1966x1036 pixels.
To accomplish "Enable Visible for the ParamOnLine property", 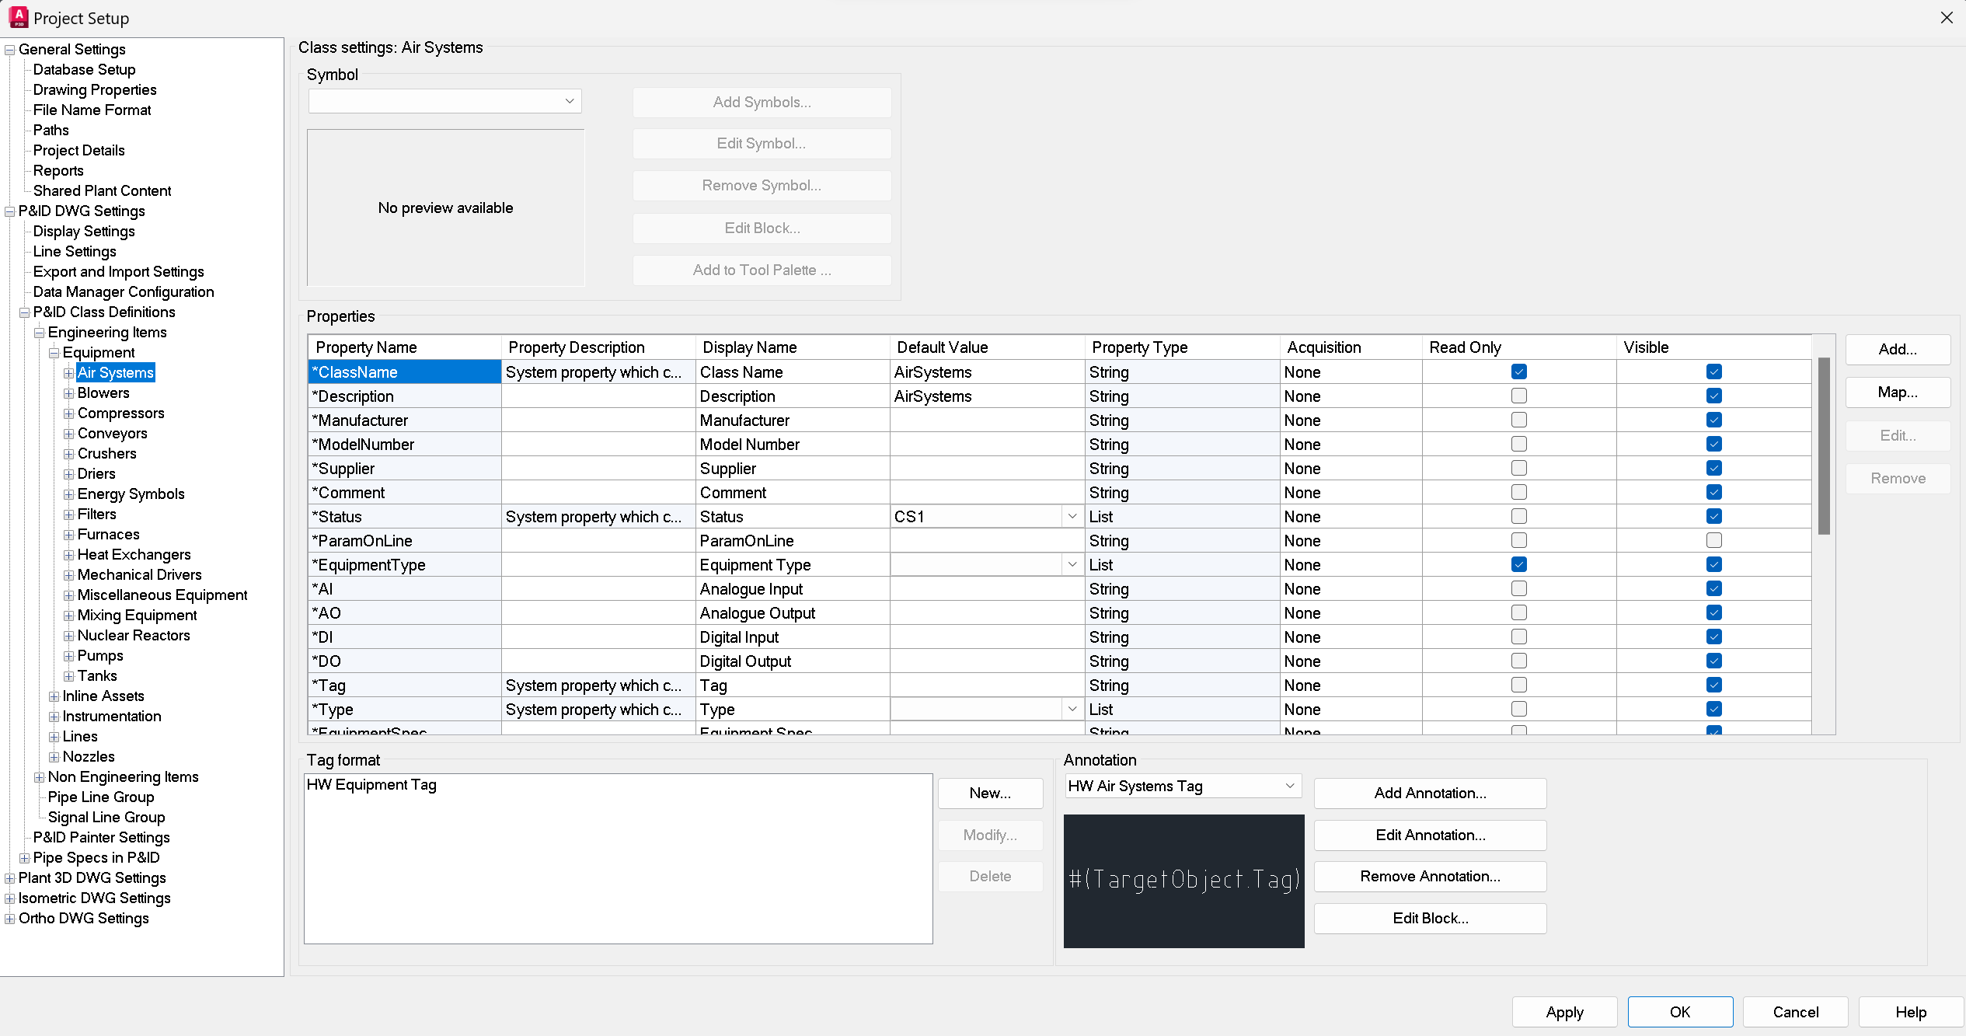I will coord(1714,540).
